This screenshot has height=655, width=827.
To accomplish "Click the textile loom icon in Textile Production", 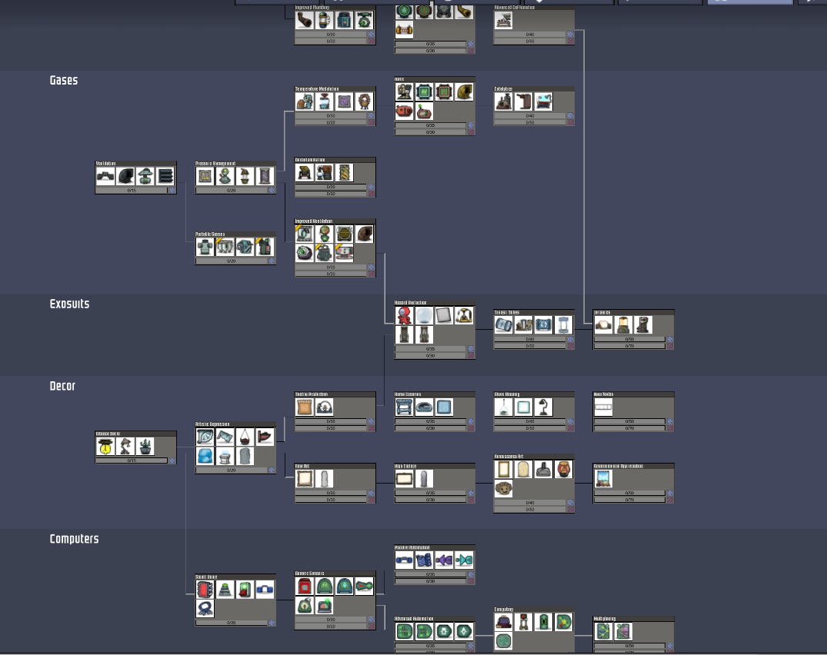I will (x=325, y=407).
